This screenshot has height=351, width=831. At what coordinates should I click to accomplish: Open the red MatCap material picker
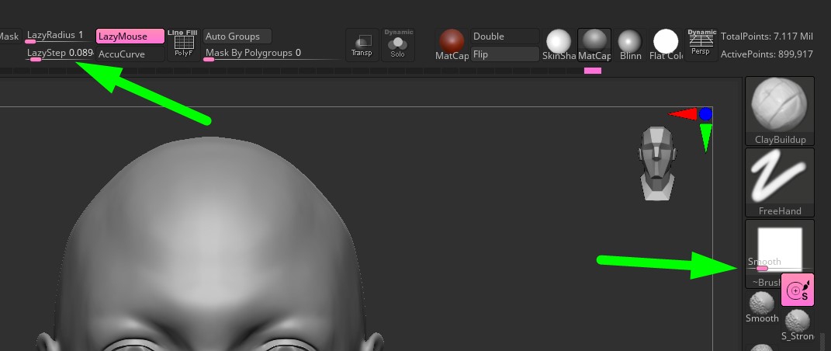452,45
